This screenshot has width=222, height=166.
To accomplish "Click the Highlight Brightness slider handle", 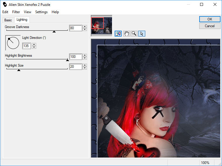I will coord(68,60).
